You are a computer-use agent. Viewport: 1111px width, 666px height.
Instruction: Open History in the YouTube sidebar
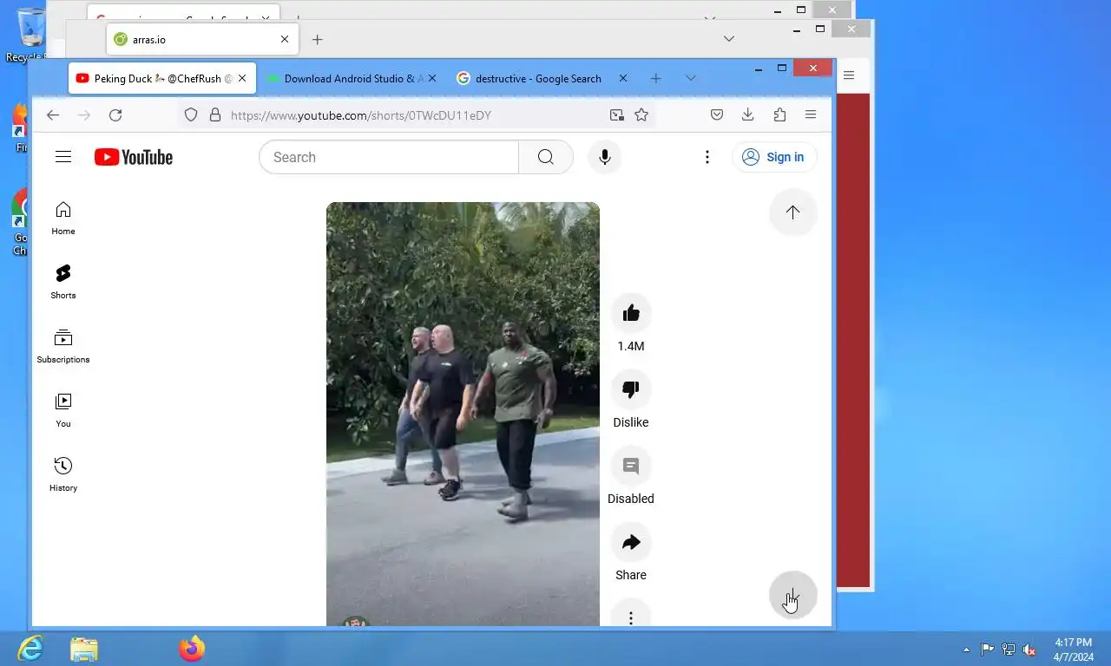point(63,474)
